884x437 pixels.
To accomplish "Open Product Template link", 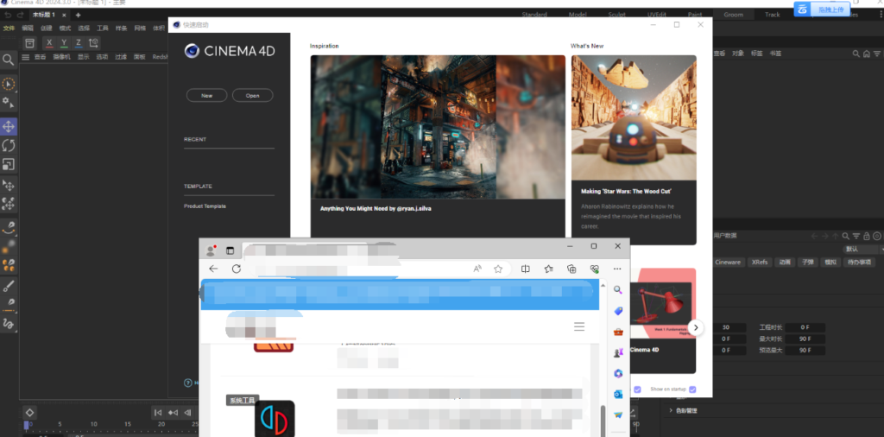I will click(205, 206).
